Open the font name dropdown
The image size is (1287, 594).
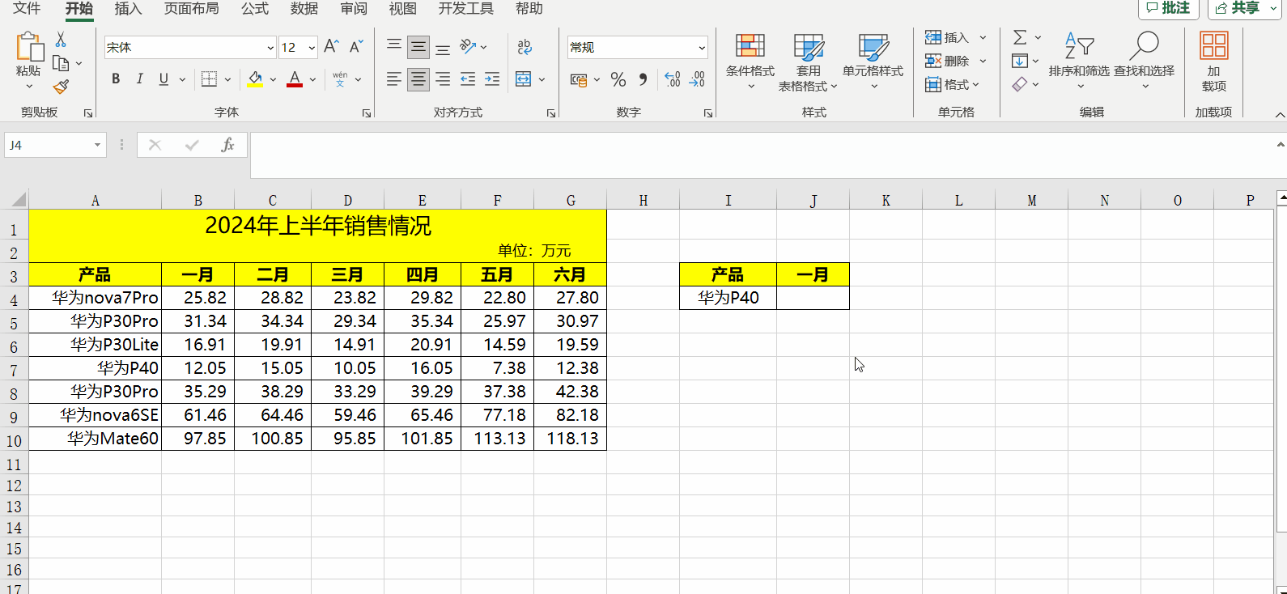pos(270,48)
